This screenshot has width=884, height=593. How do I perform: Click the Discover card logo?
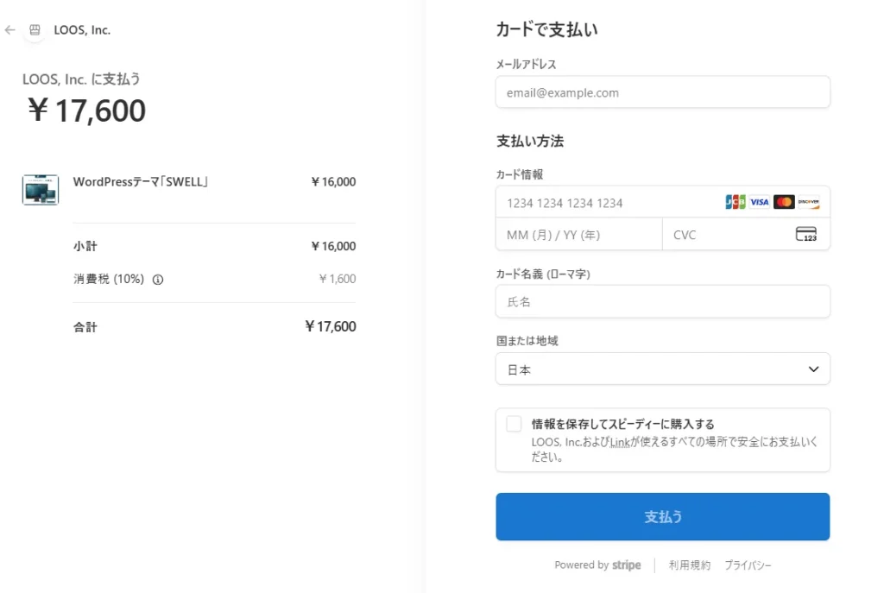808,202
